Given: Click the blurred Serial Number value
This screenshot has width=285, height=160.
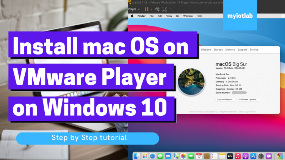Looking at the screenshot, I should tap(239, 93).
